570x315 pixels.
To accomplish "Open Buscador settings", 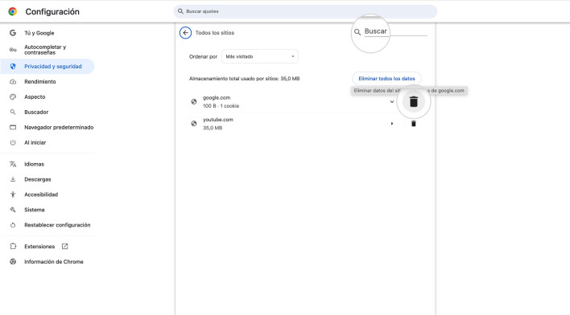I will click(36, 112).
